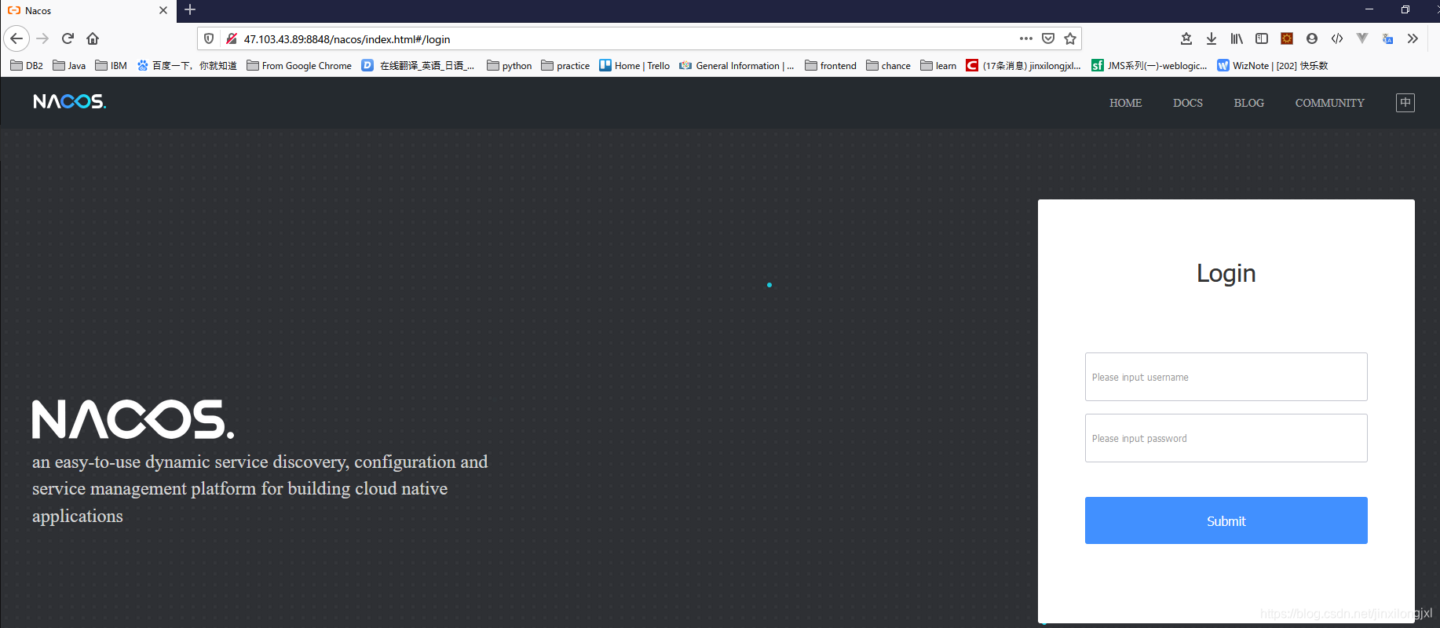Open the COMMUNITY nav item
This screenshot has height=628, width=1440.
click(x=1330, y=103)
